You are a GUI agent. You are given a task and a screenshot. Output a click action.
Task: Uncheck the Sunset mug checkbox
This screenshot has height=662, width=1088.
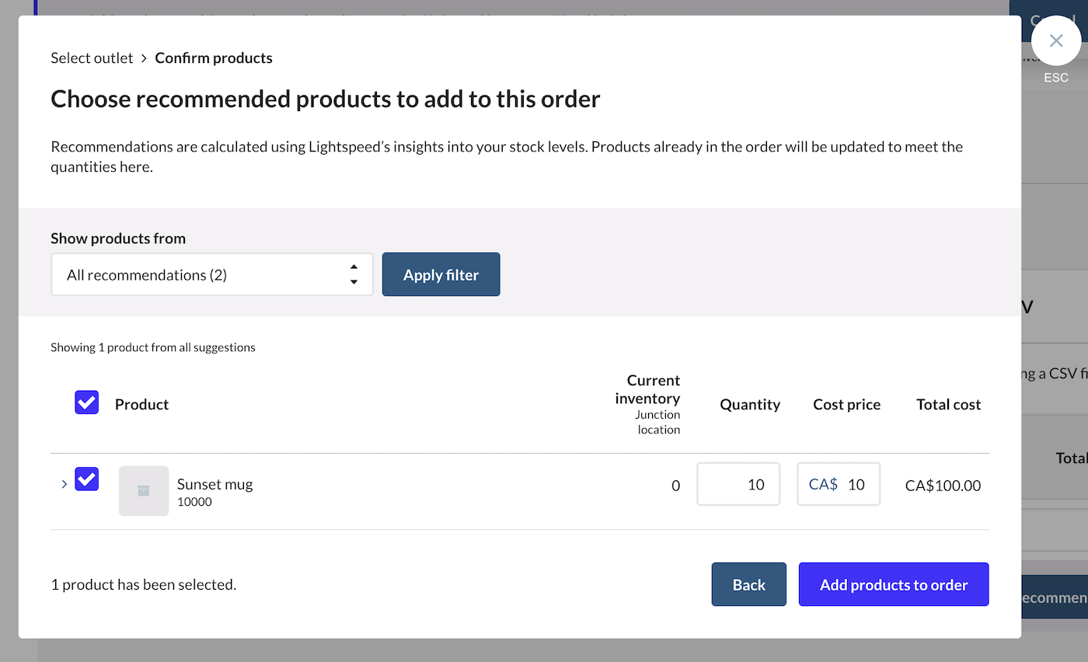click(x=86, y=479)
